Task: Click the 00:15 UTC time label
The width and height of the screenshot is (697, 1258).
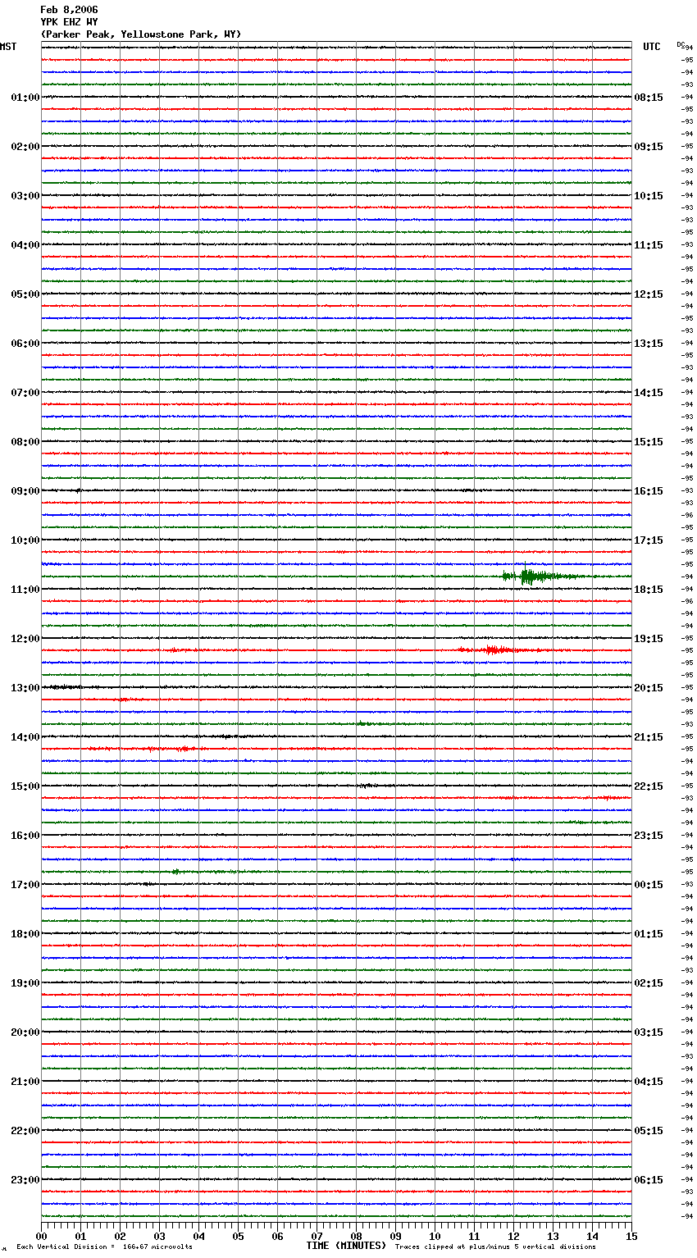Action: (x=649, y=885)
